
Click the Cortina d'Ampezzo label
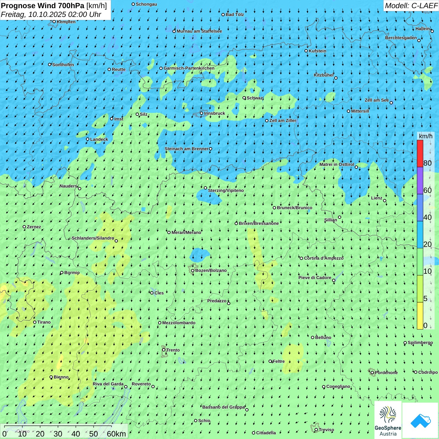click(x=324, y=258)
